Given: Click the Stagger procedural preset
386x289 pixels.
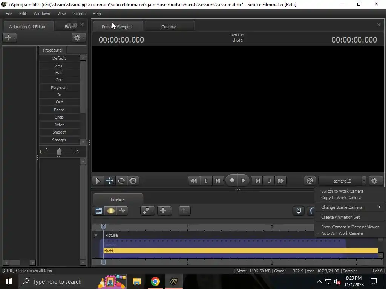Looking at the screenshot, I should (59, 140).
